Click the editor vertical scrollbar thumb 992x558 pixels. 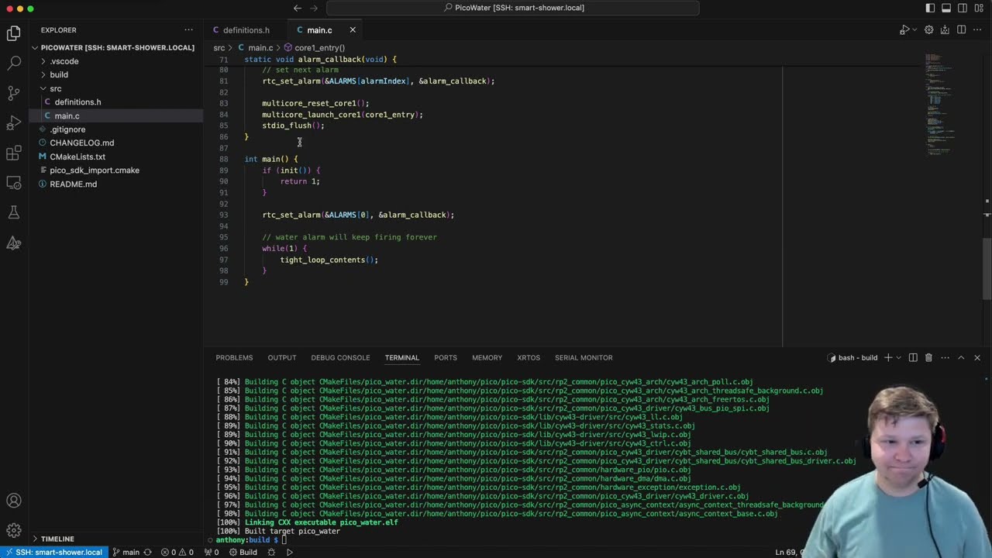pos(987,268)
